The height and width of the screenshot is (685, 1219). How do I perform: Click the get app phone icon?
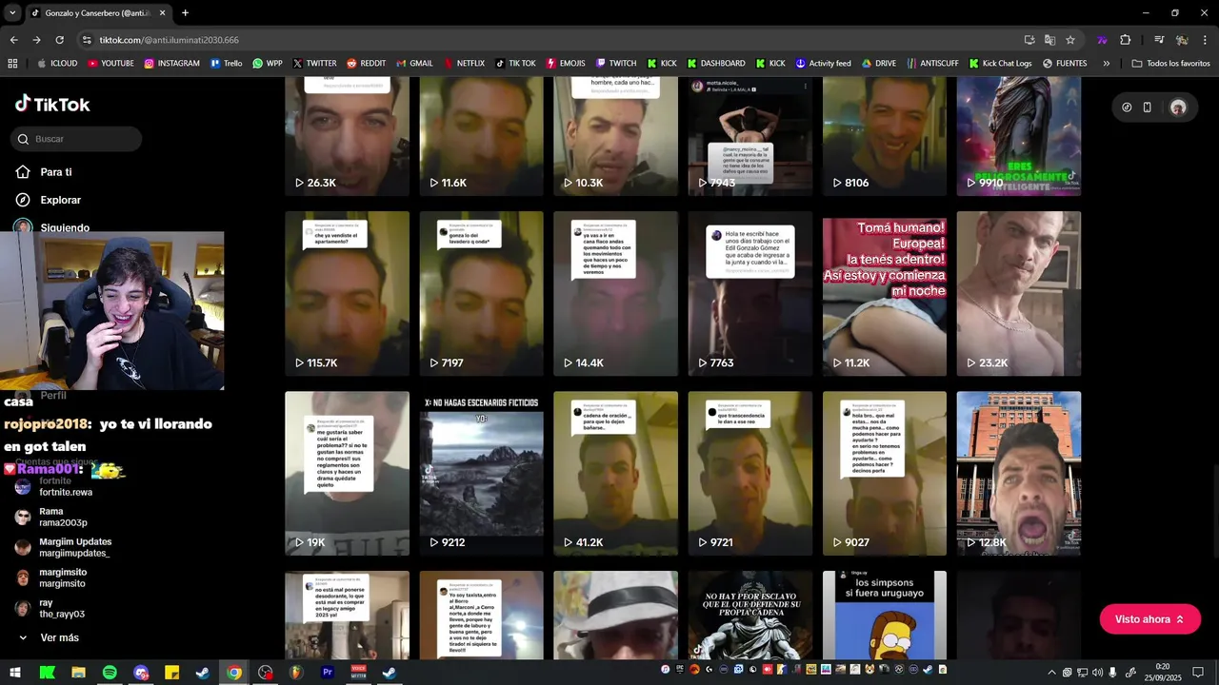pos(1148,108)
